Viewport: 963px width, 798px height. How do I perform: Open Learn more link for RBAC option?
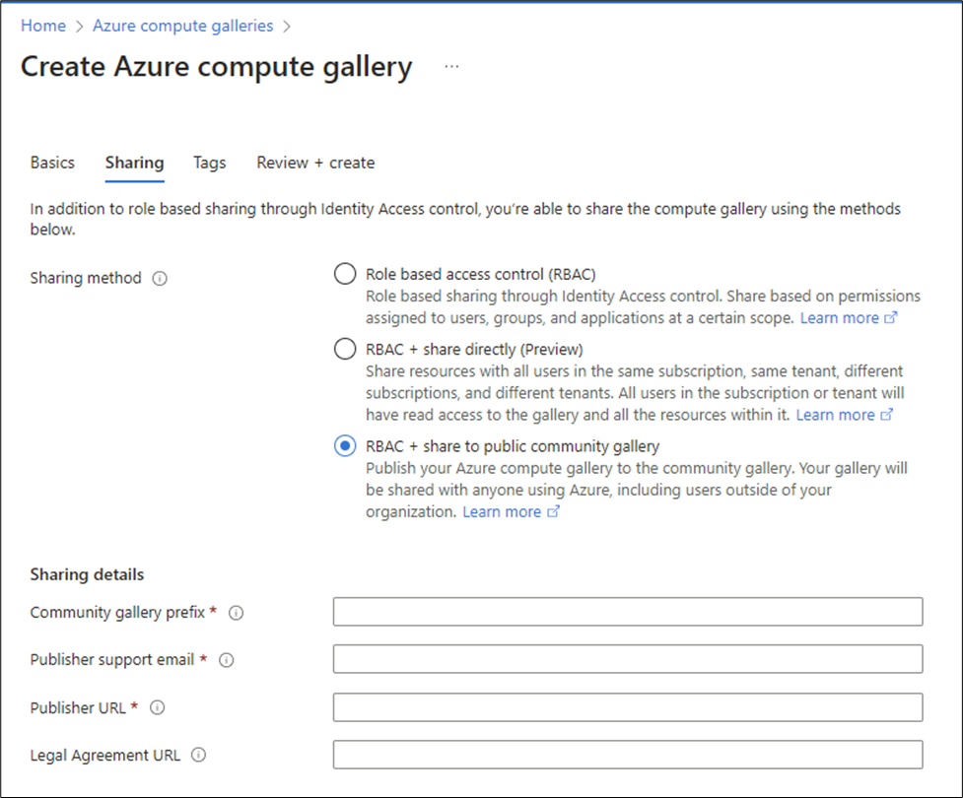pos(848,318)
